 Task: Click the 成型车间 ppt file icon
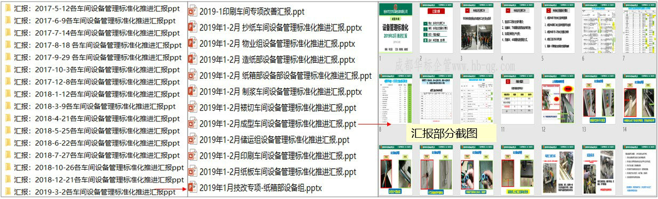192,124
